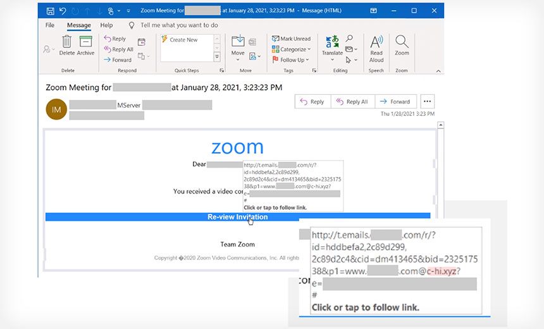Open the Help ribbon tab
Screen dimensions: 544x329
pyautogui.click(x=106, y=25)
